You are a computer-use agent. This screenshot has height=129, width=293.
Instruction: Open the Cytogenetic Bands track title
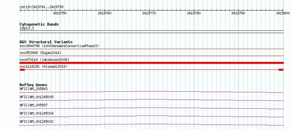39,24
